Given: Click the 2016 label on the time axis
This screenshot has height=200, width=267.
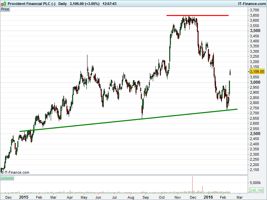Looking at the screenshot, I should pos(208,197).
